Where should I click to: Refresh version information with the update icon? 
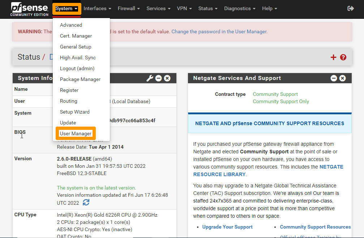pos(86,203)
